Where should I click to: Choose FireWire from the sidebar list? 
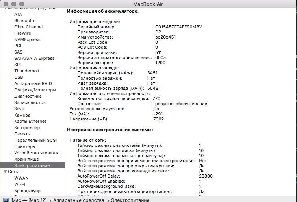22,33
